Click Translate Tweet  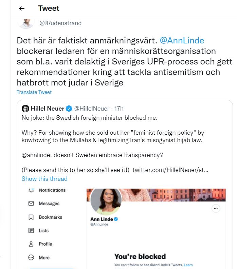34,92
